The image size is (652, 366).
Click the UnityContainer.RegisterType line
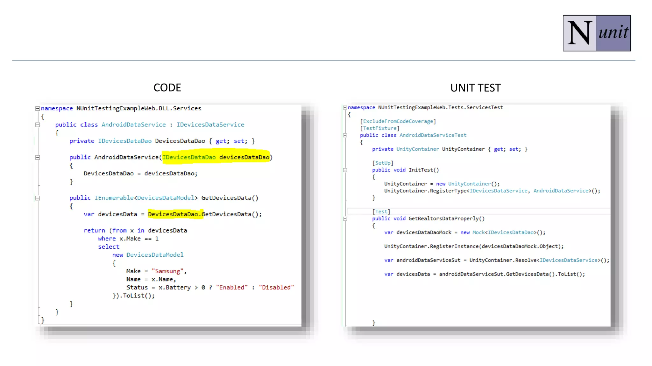[492, 191]
